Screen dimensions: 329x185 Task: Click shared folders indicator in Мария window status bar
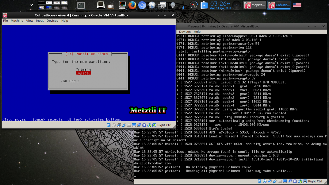coord(280,181)
